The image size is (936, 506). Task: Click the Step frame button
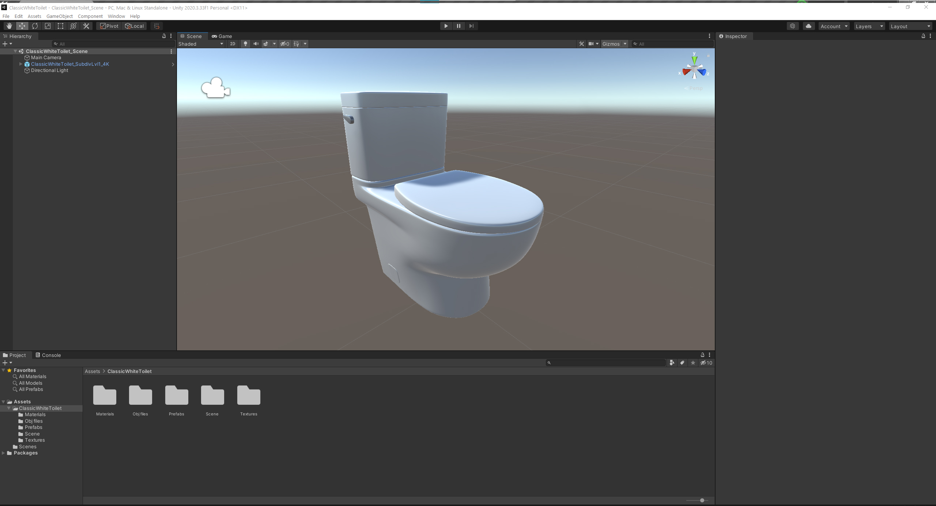[471, 26]
